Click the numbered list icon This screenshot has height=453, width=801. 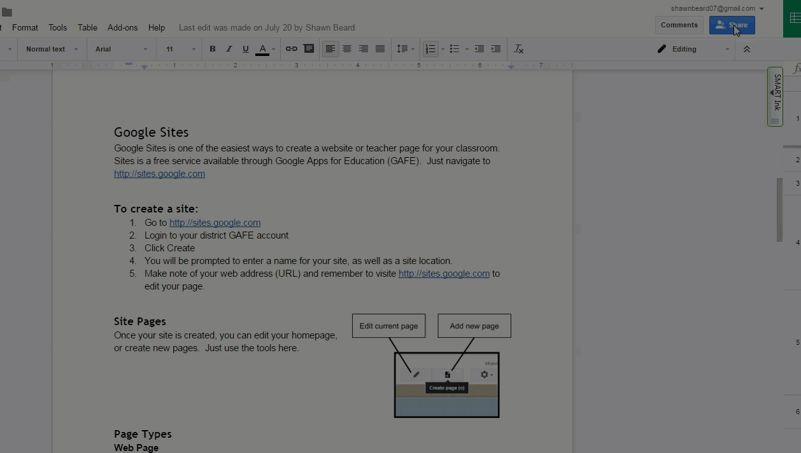point(431,49)
